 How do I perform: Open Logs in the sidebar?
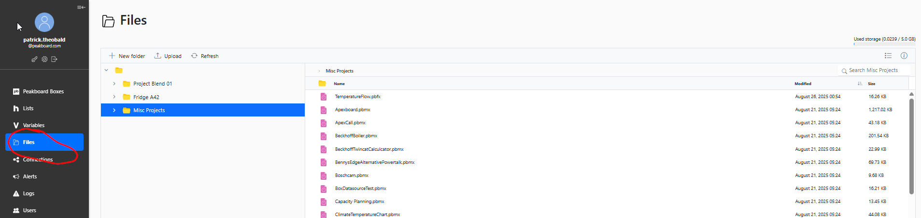pyautogui.click(x=44, y=193)
